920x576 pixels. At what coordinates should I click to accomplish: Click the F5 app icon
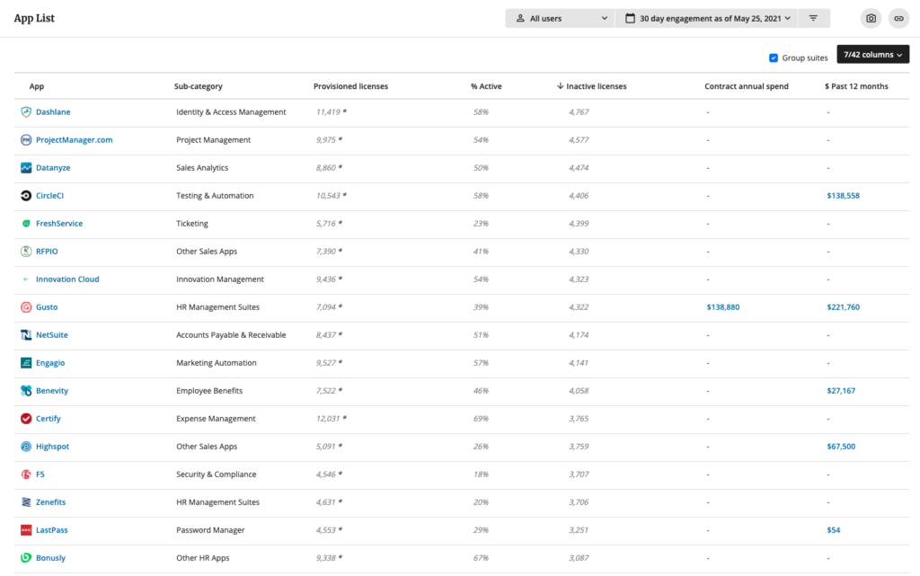click(26, 474)
